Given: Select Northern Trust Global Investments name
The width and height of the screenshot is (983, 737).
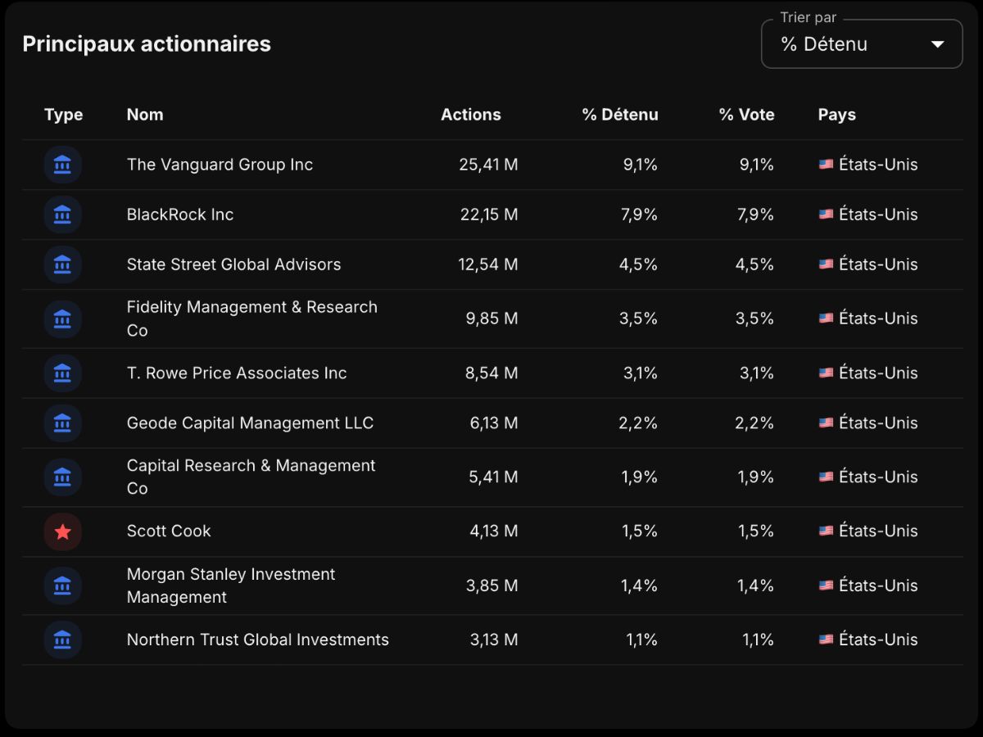Looking at the screenshot, I should 258,640.
